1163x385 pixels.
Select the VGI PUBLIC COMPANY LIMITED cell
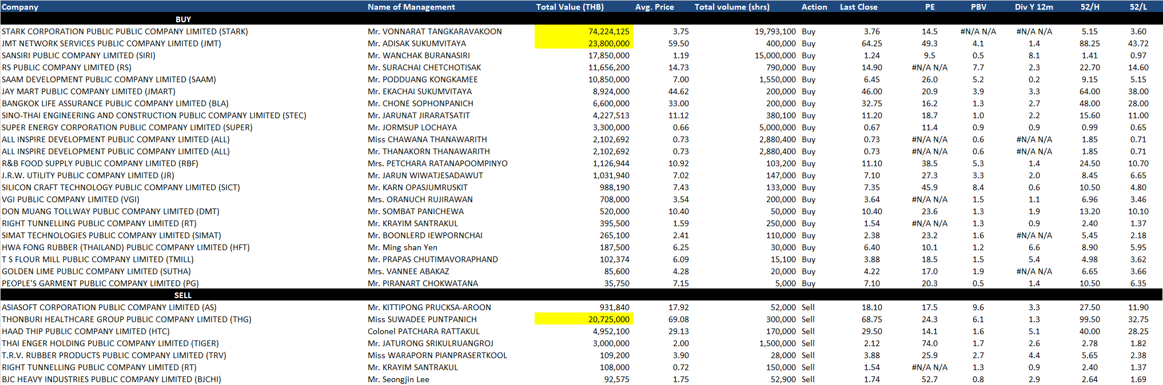point(70,199)
